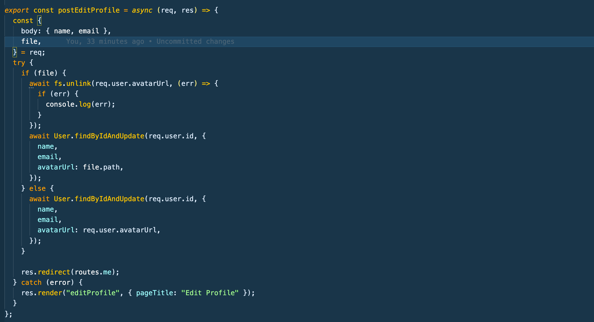Screen dimensions: 594x322
Task: Click the highlighted closing brace before req
Action: point(15,52)
